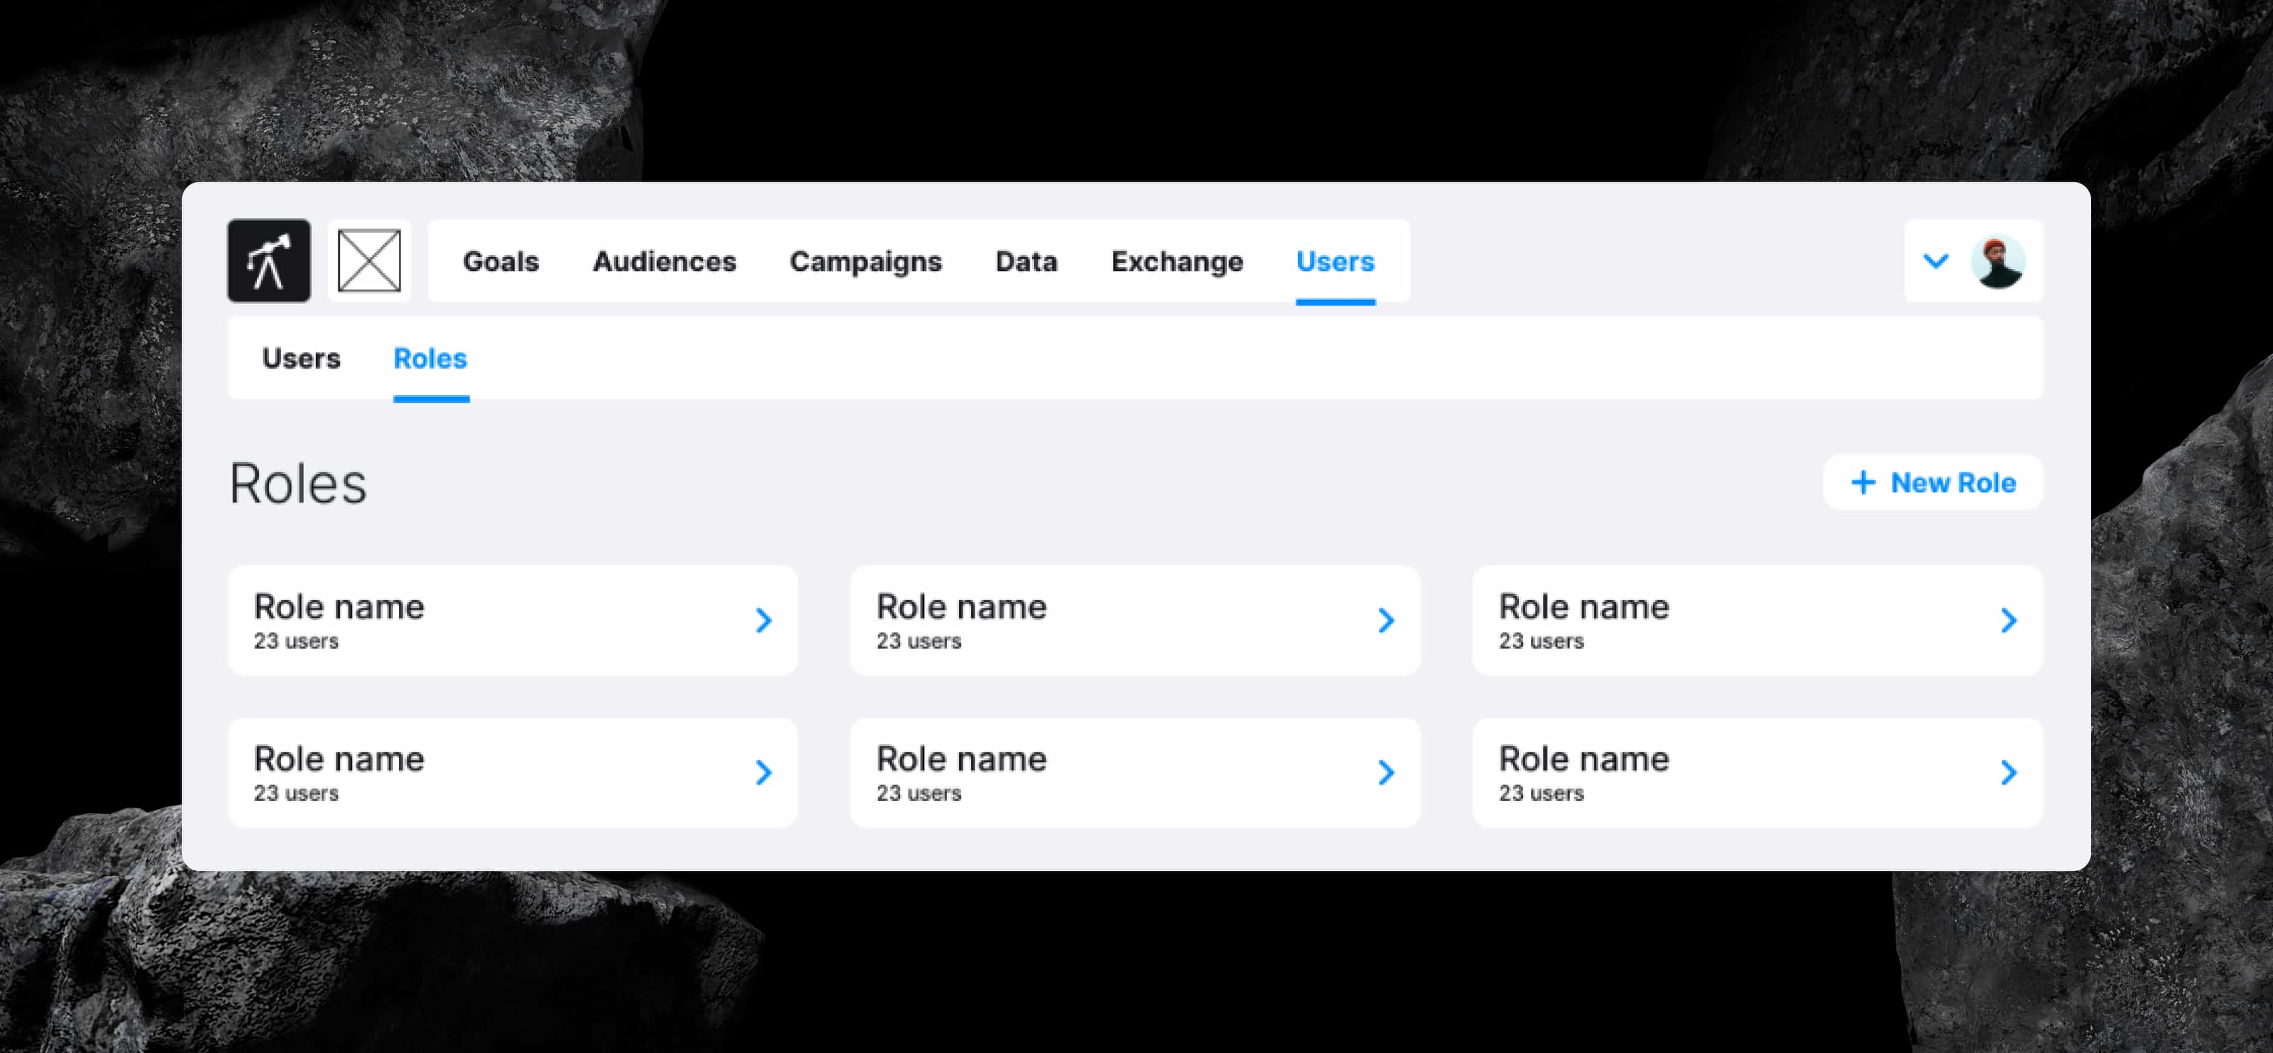
Task: Select the Users top navigation tab
Action: click(x=1334, y=261)
